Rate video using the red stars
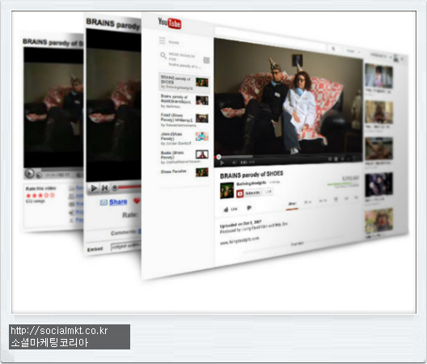The width and height of the screenshot is (427, 364). coord(40,195)
